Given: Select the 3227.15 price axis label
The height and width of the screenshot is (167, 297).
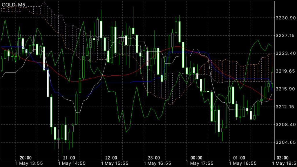Looking at the screenshot, I should (x=285, y=36).
